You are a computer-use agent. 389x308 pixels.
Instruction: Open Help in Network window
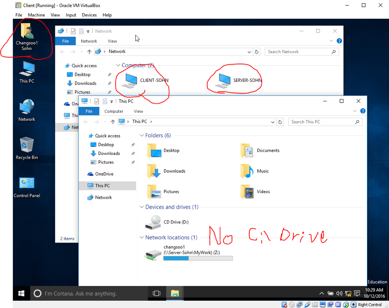pyautogui.click(x=339, y=41)
